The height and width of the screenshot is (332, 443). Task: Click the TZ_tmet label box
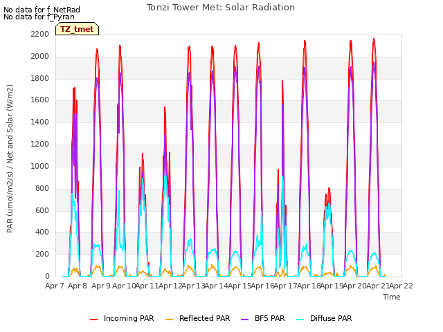(77, 29)
